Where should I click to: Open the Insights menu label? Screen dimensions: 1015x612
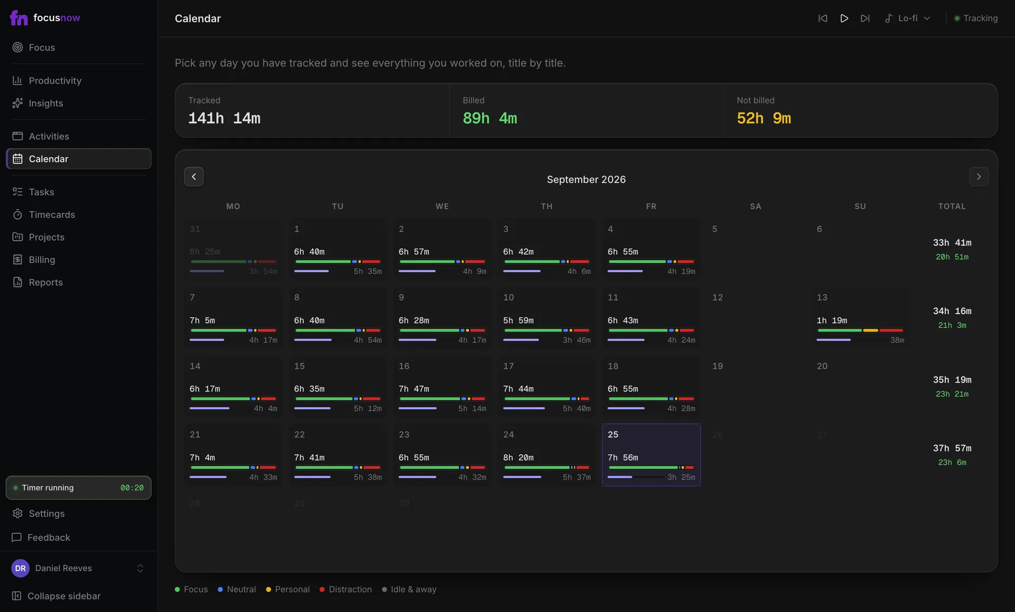[x=46, y=103]
